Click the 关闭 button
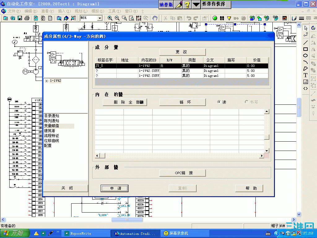This screenshot has width=317, height=238. tap(66, 188)
